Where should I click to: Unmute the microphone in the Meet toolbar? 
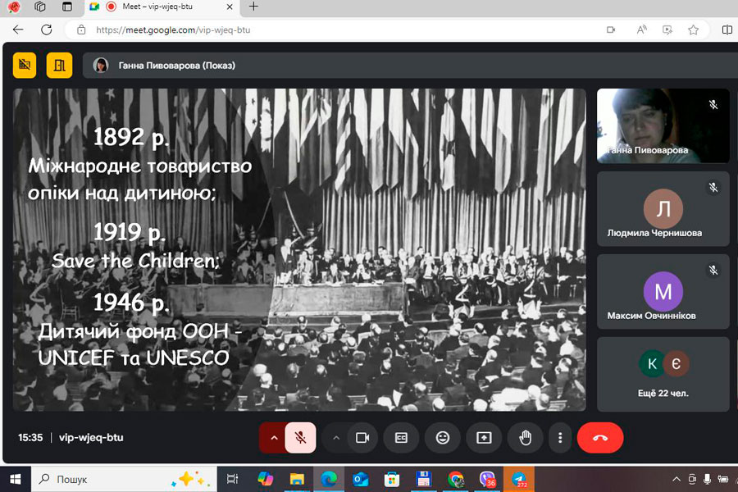300,438
